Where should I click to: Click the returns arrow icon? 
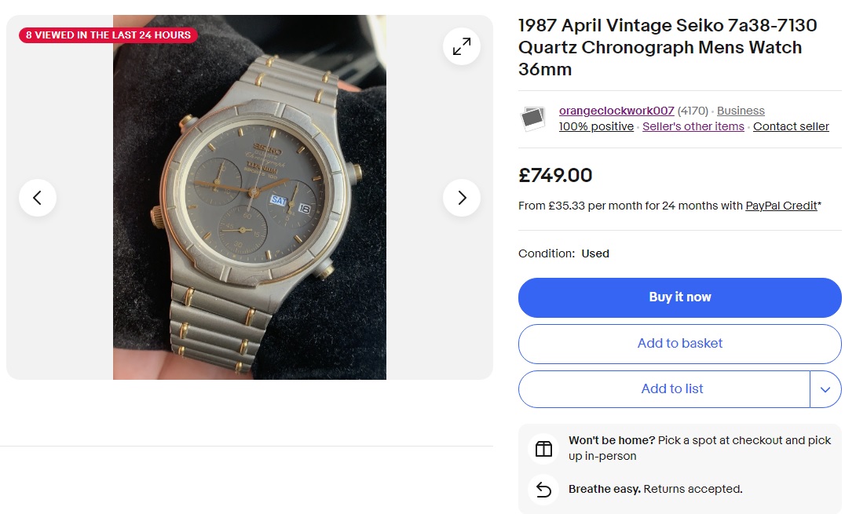tap(543, 490)
